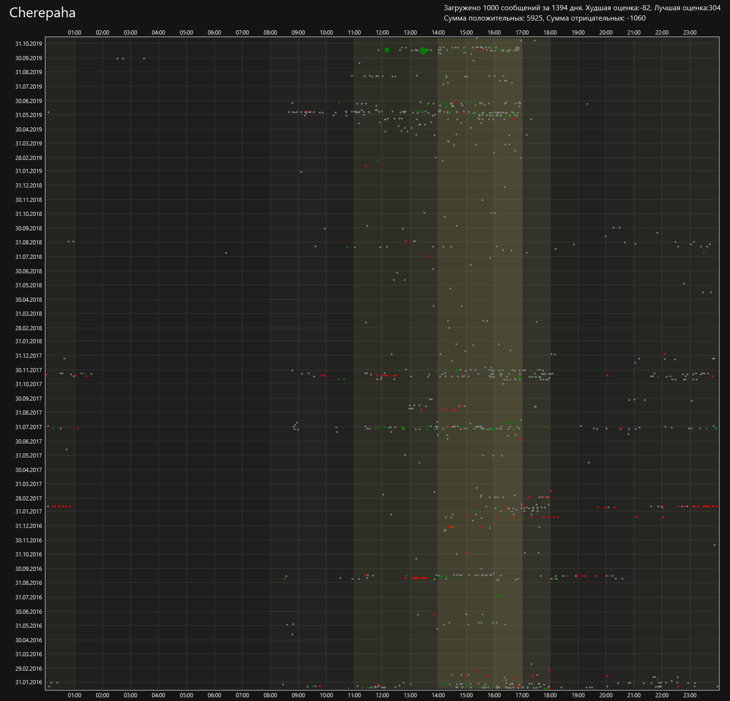This screenshot has width=730, height=701.
Task: Click the 'Сумма положительных: 5925' summary line
Action: 545,18
